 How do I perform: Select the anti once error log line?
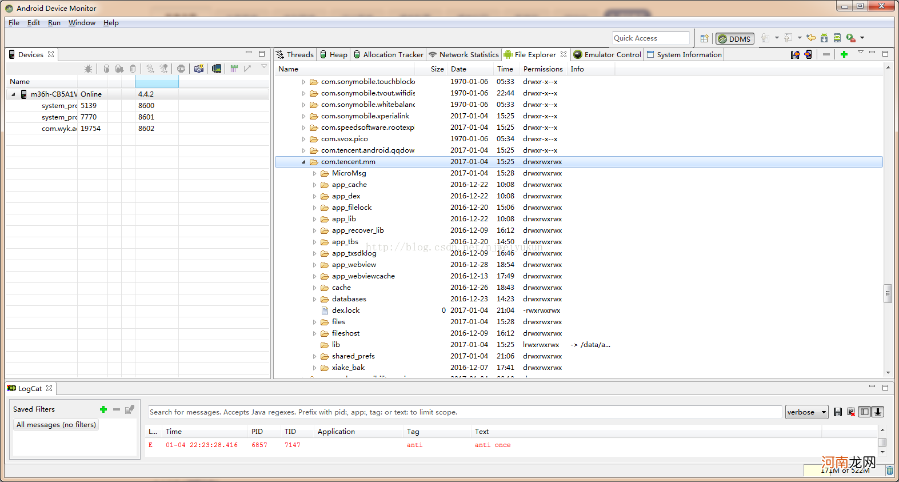coord(512,445)
